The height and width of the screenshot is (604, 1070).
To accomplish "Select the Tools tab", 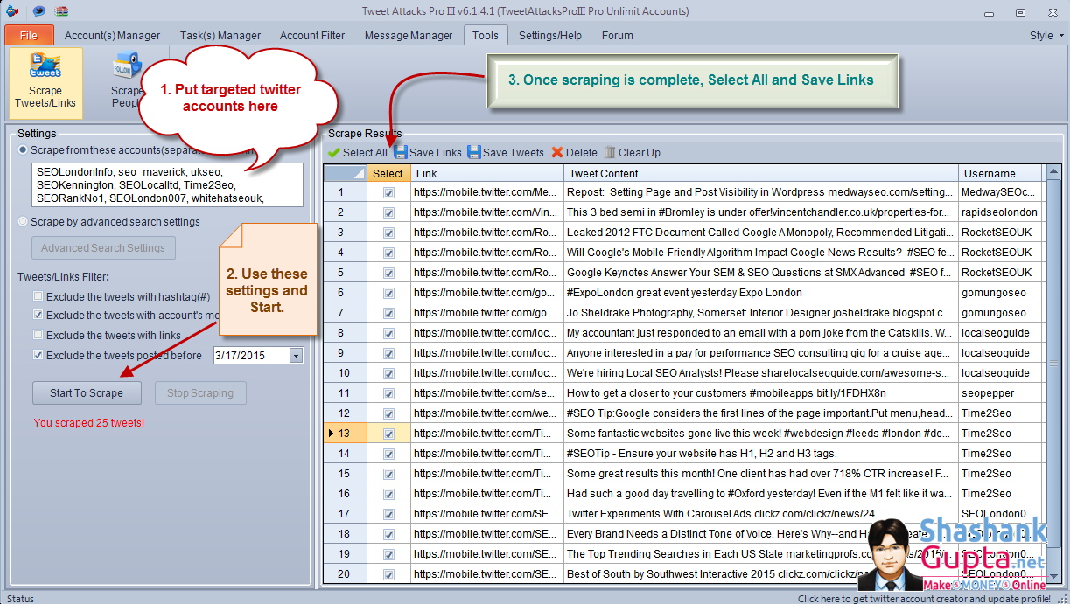I will point(486,36).
